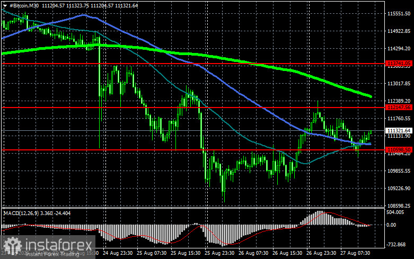Select price scale value 109226.90
The width and height of the screenshot is (414, 259).
click(x=399, y=189)
